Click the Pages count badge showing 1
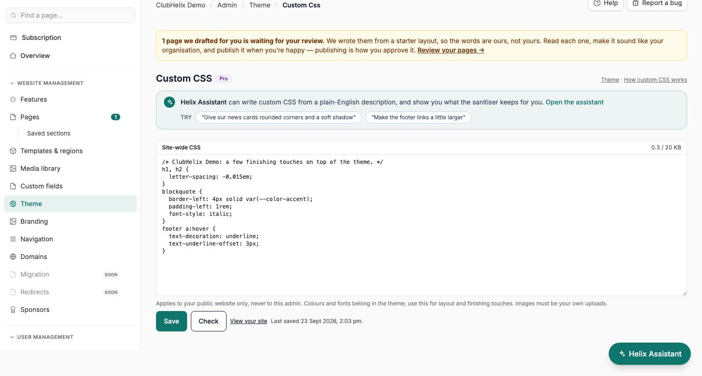 (x=116, y=117)
